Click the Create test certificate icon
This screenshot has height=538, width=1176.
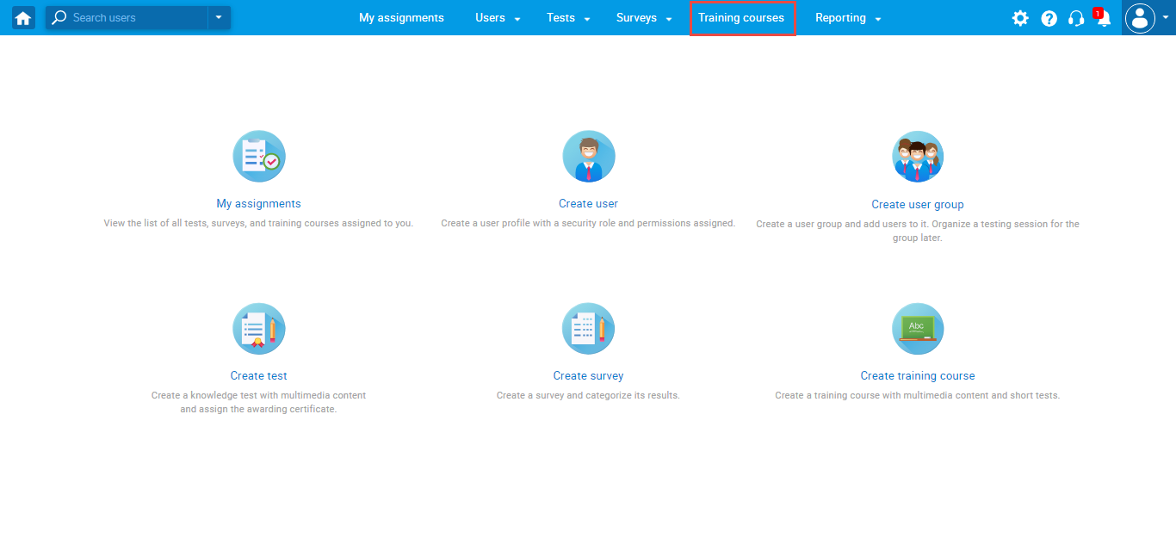click(x=259, y=329)
